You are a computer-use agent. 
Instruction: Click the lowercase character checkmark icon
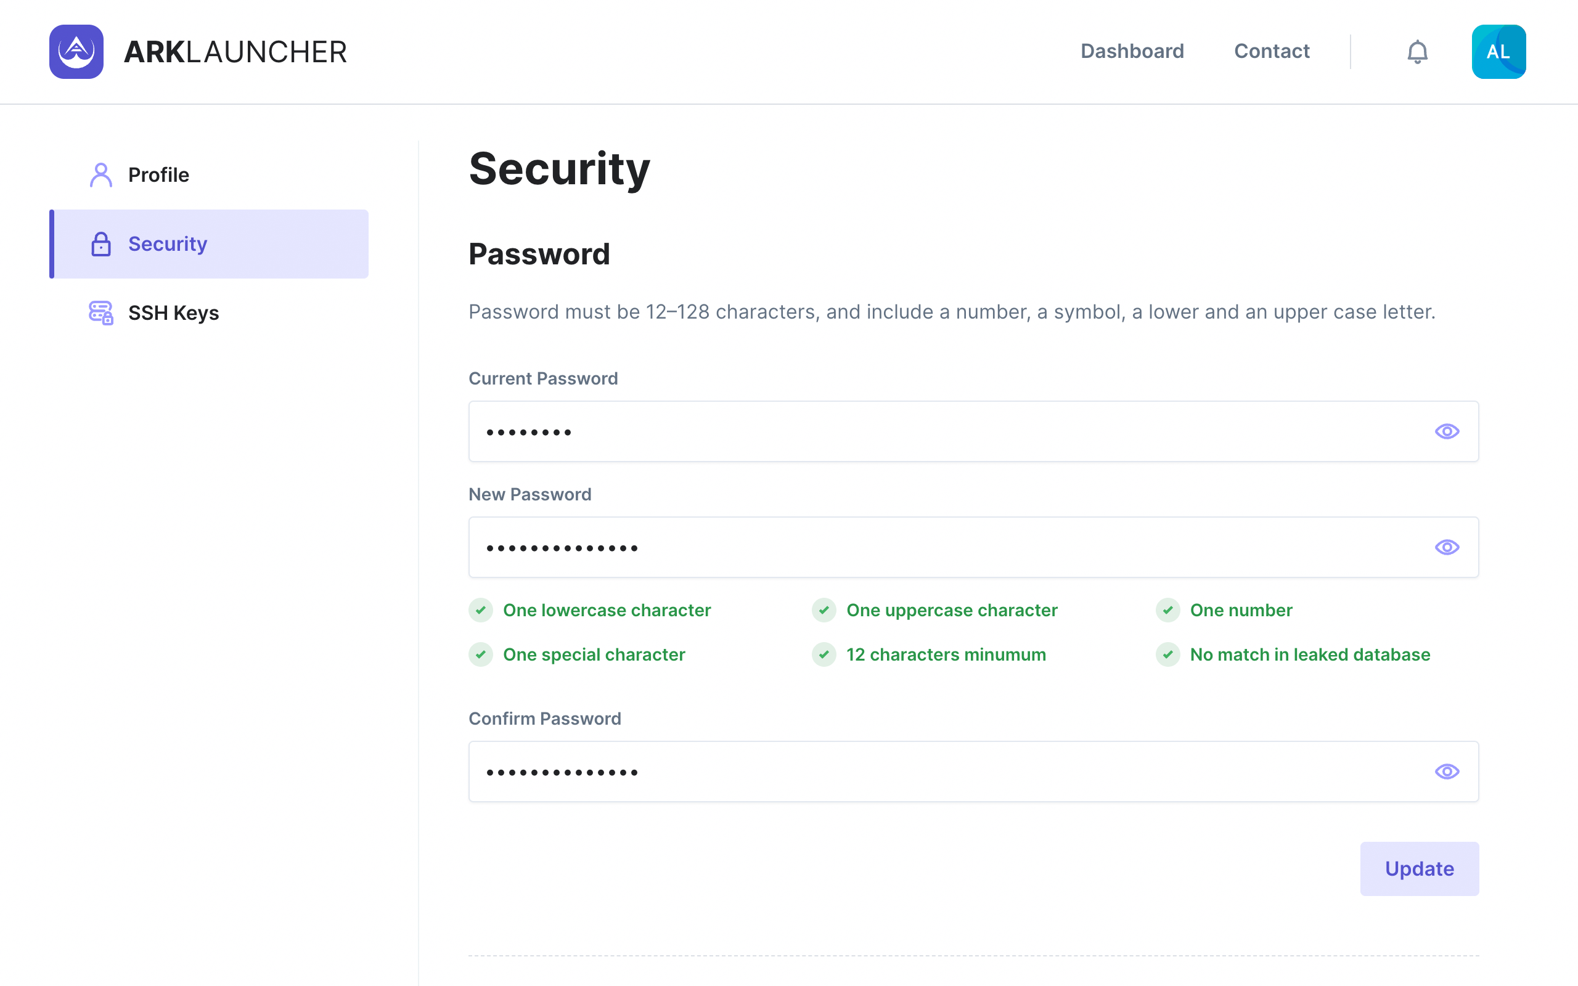[x=481, y=610]
